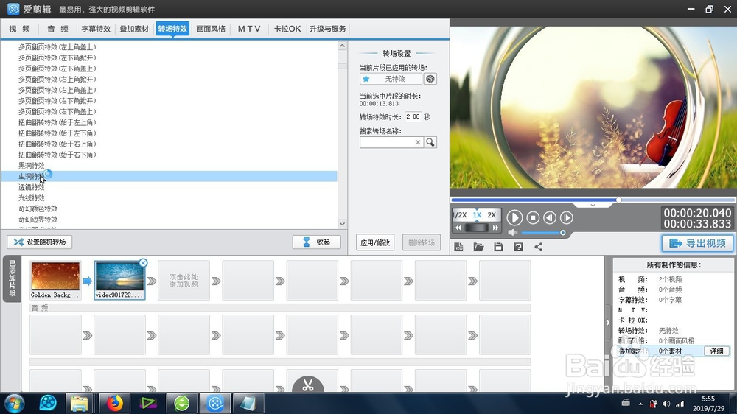Select 多页翻页特效 (右下角盖上)
The height and width of the screenshot is (414, 737).
(57, 111)
